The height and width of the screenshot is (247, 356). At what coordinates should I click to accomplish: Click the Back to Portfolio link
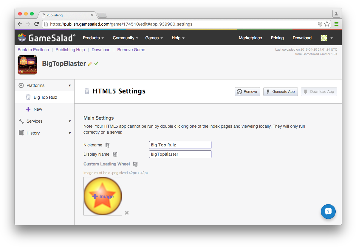pyautogui.click(x=33, y=50)
